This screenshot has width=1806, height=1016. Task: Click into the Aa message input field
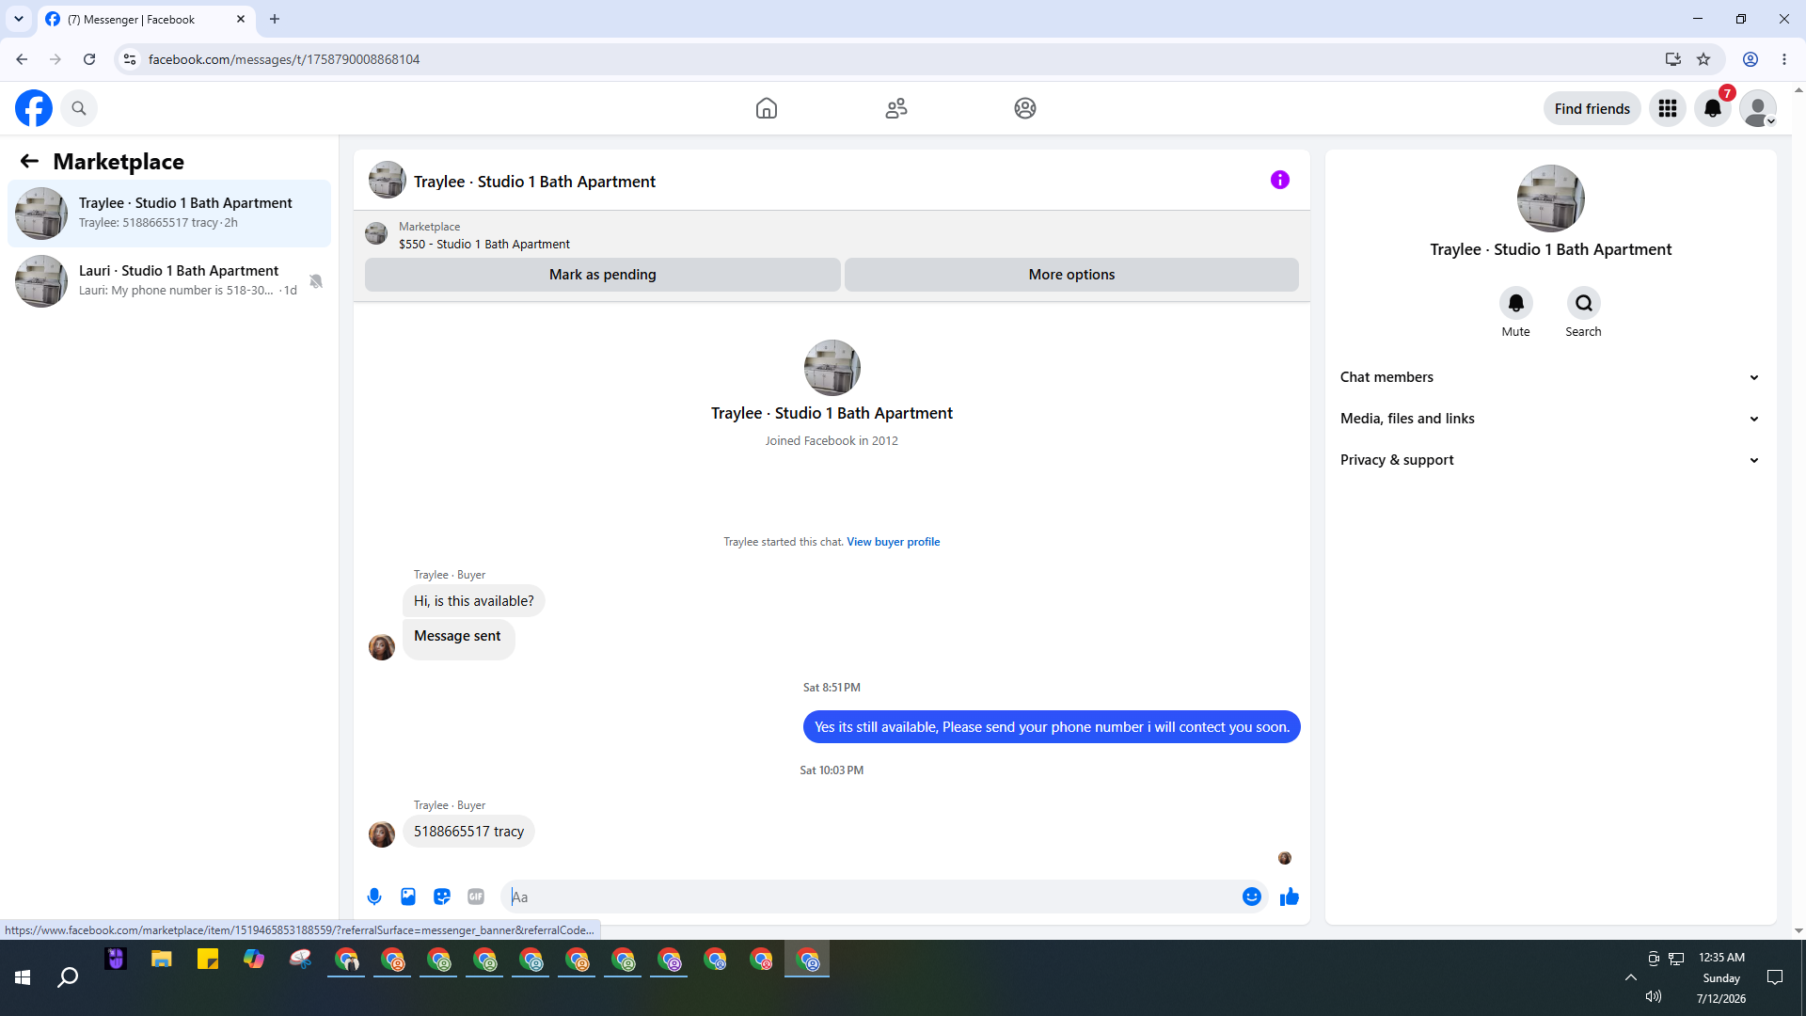[872, 897]
